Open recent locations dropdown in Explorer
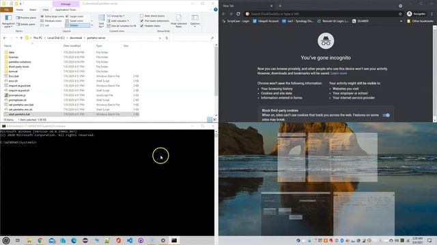The width and height of the screenshot is (437, 245). [16, 38]
